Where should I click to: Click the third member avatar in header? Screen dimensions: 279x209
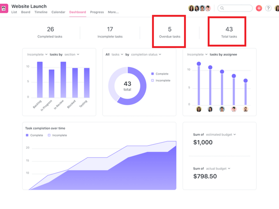click(x=202, y=8)
